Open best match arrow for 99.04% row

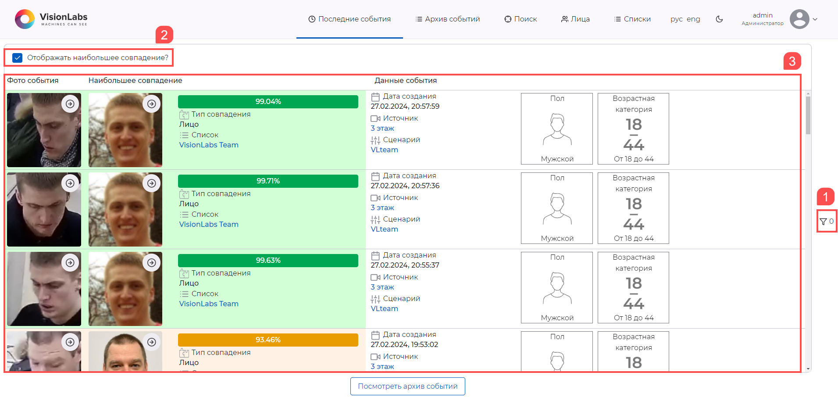152,104
